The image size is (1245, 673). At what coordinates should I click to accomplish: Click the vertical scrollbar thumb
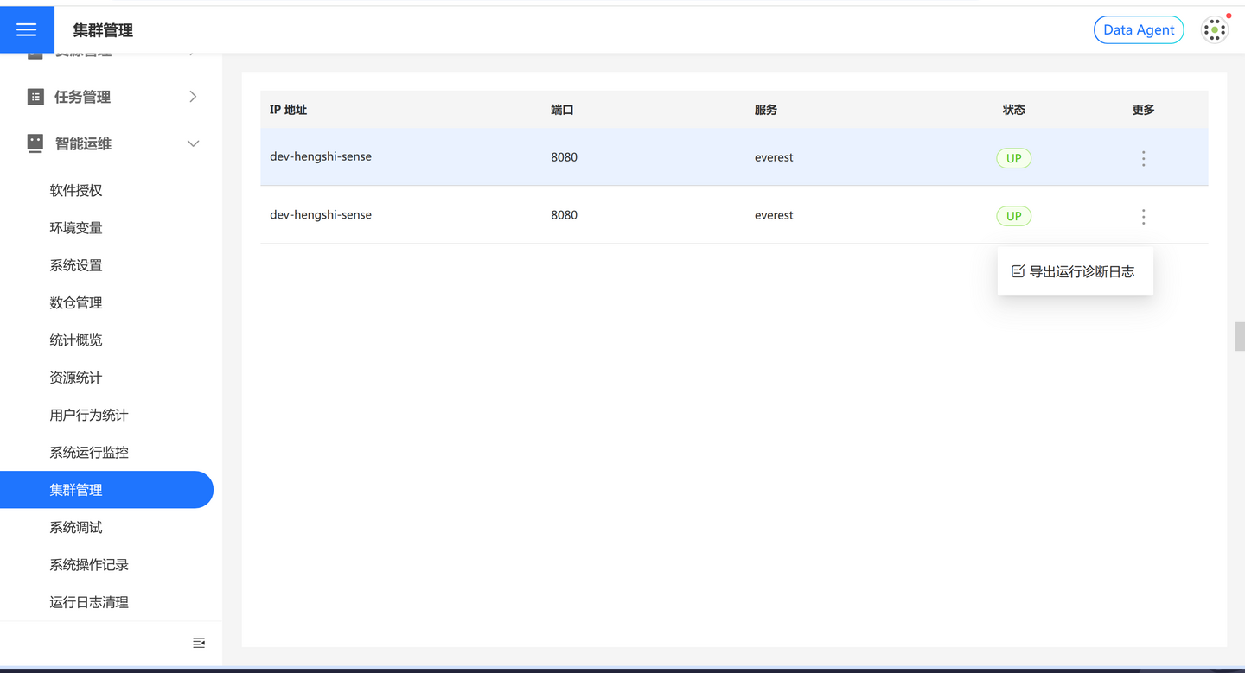[1239, 336]
